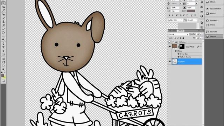Toggle Lock position

coord(181,38)
